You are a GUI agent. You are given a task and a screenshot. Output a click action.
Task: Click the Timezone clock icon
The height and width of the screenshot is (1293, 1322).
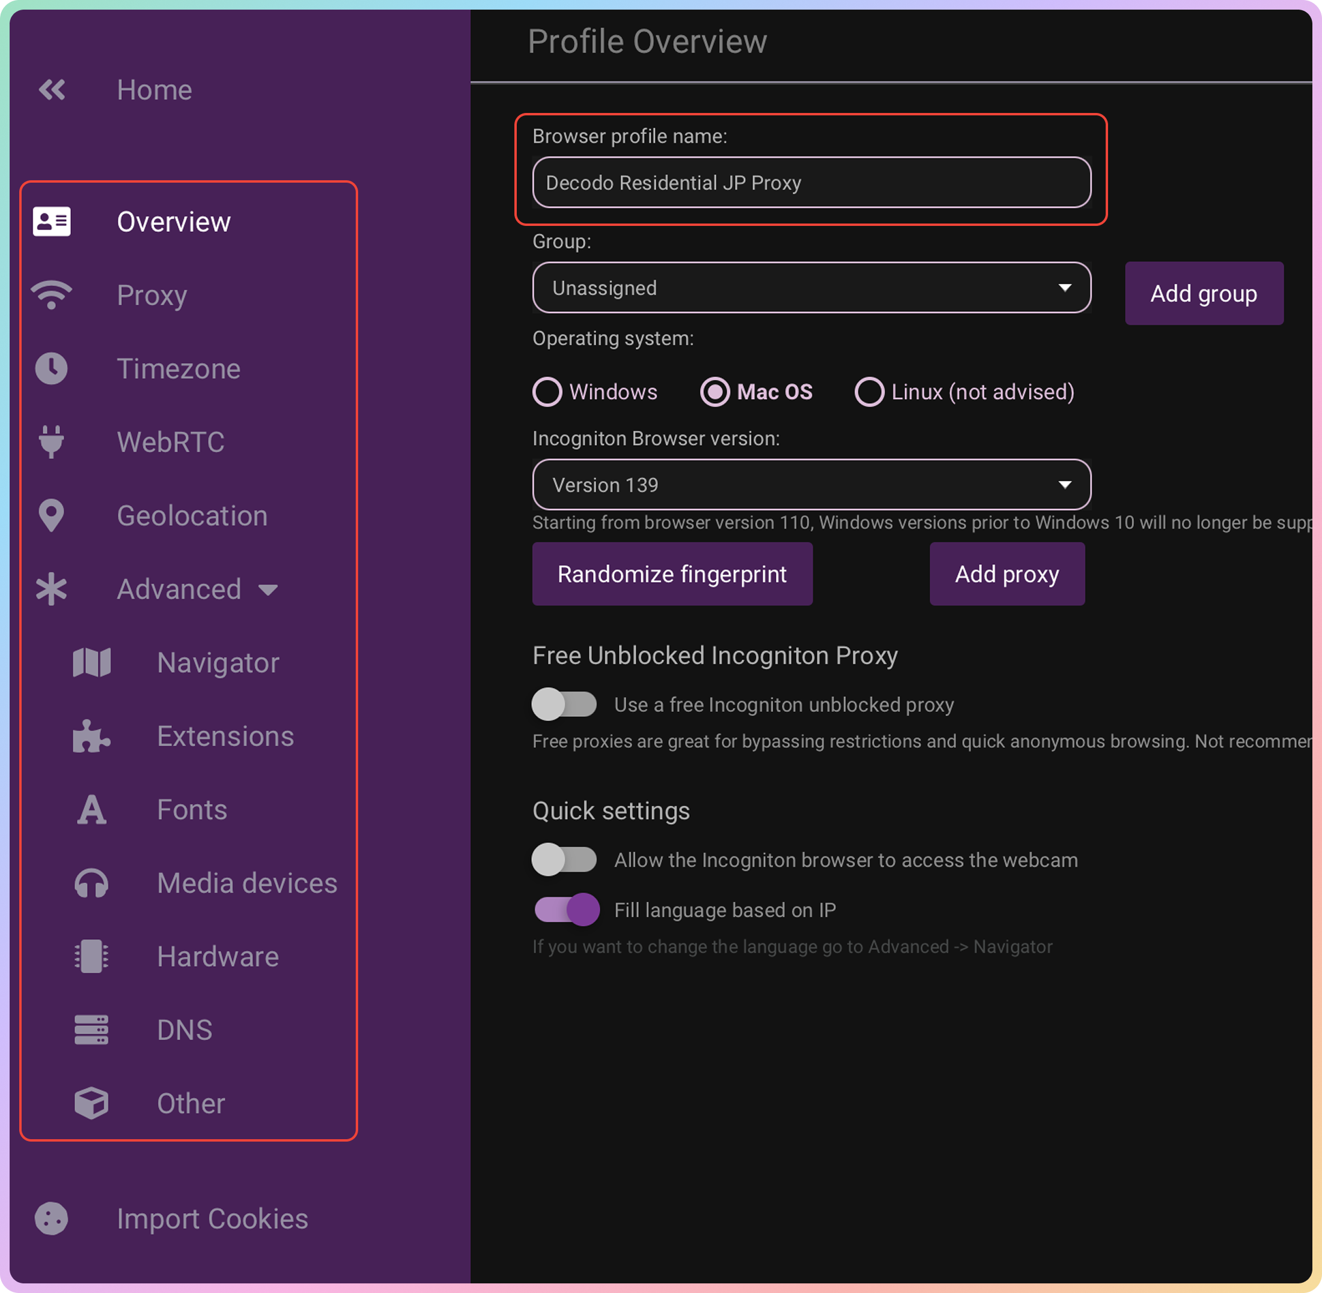click(52, 369)
